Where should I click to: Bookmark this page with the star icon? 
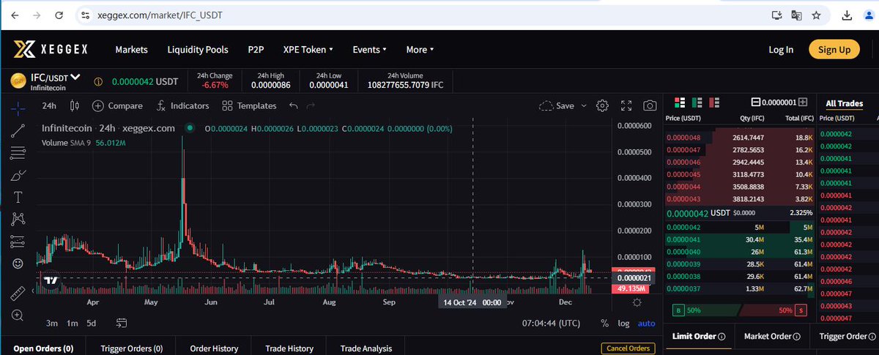(x=815, y=15)
